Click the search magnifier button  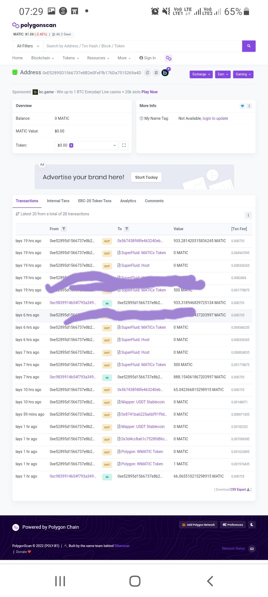[248, 46]
